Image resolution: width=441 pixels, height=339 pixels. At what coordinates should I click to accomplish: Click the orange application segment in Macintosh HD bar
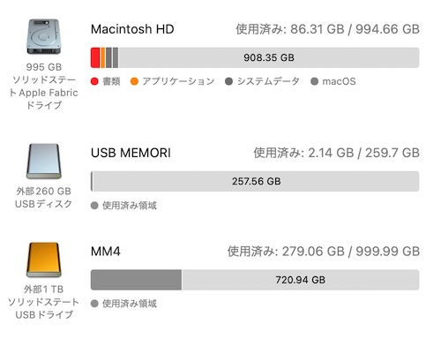tap(102, 57)
